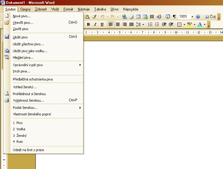Toggle Bold formatting
Image resolution: width=223 pixels, height=169 pixels.
88,24
